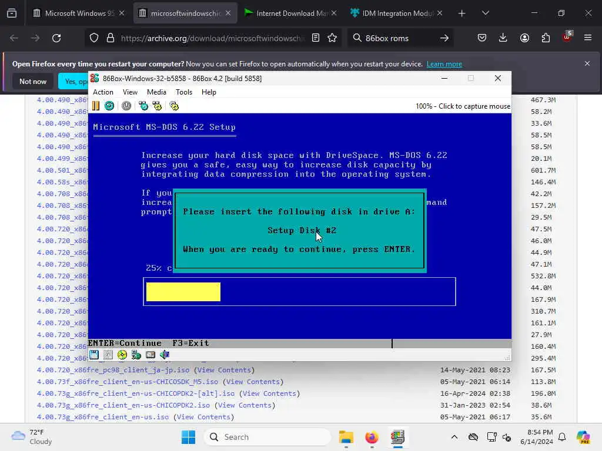602x451 pixels.
Task: Open the Firefox extensions puzzle icon
Action: (x=546, y=38)
